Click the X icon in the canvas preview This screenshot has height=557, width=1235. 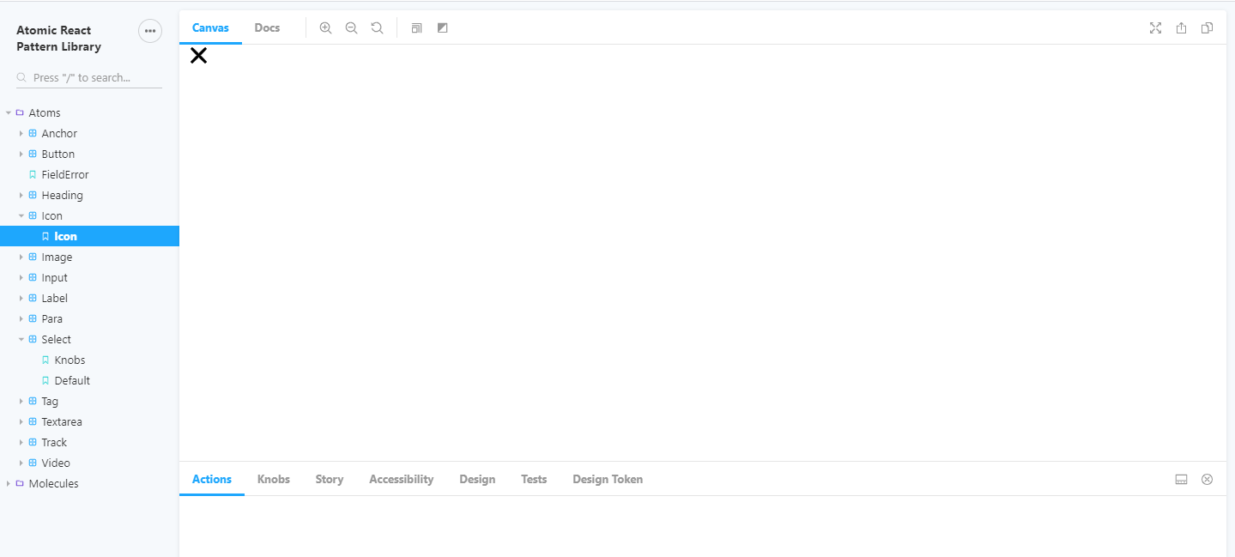[x=198, y=56]
